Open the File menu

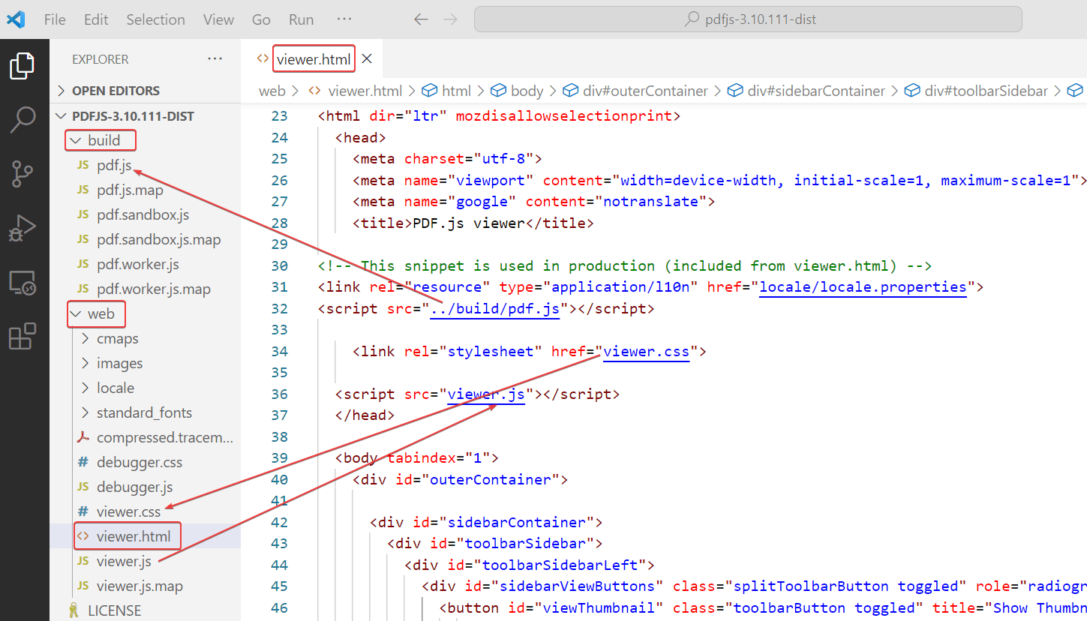pos(55,19)
